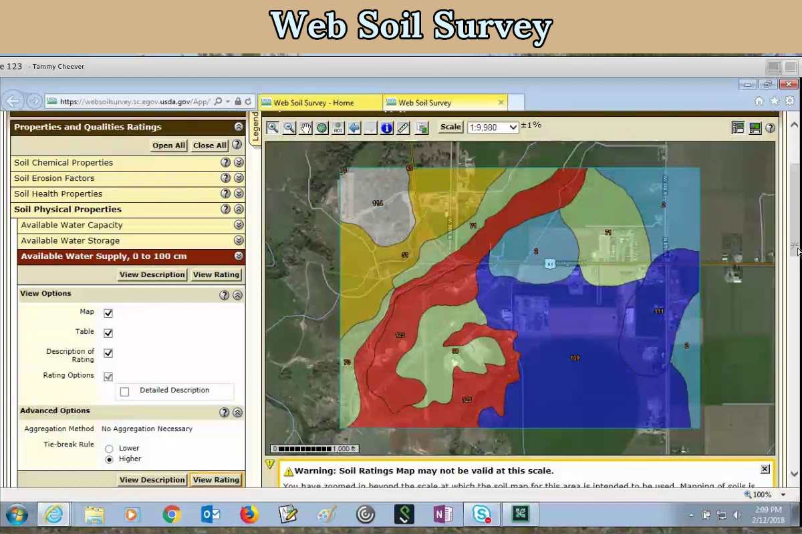Uncheck the Table view option
Viewport: 802px width, 534px height.
pos(108,332)
